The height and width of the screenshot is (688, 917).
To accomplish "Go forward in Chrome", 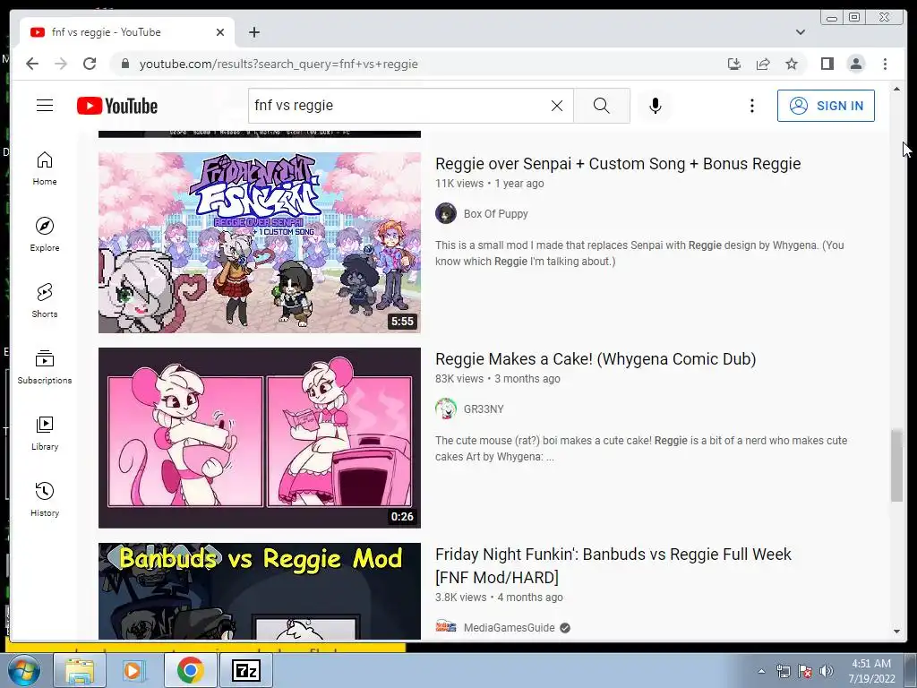I will pyautogui.click(x=61, y=64).
